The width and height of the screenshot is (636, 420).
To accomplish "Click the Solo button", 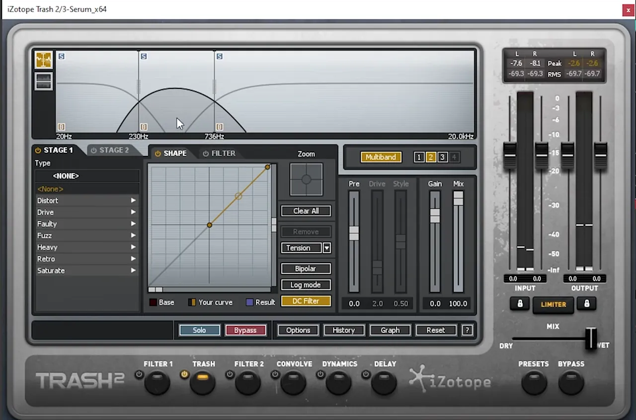I will (199, 330).
